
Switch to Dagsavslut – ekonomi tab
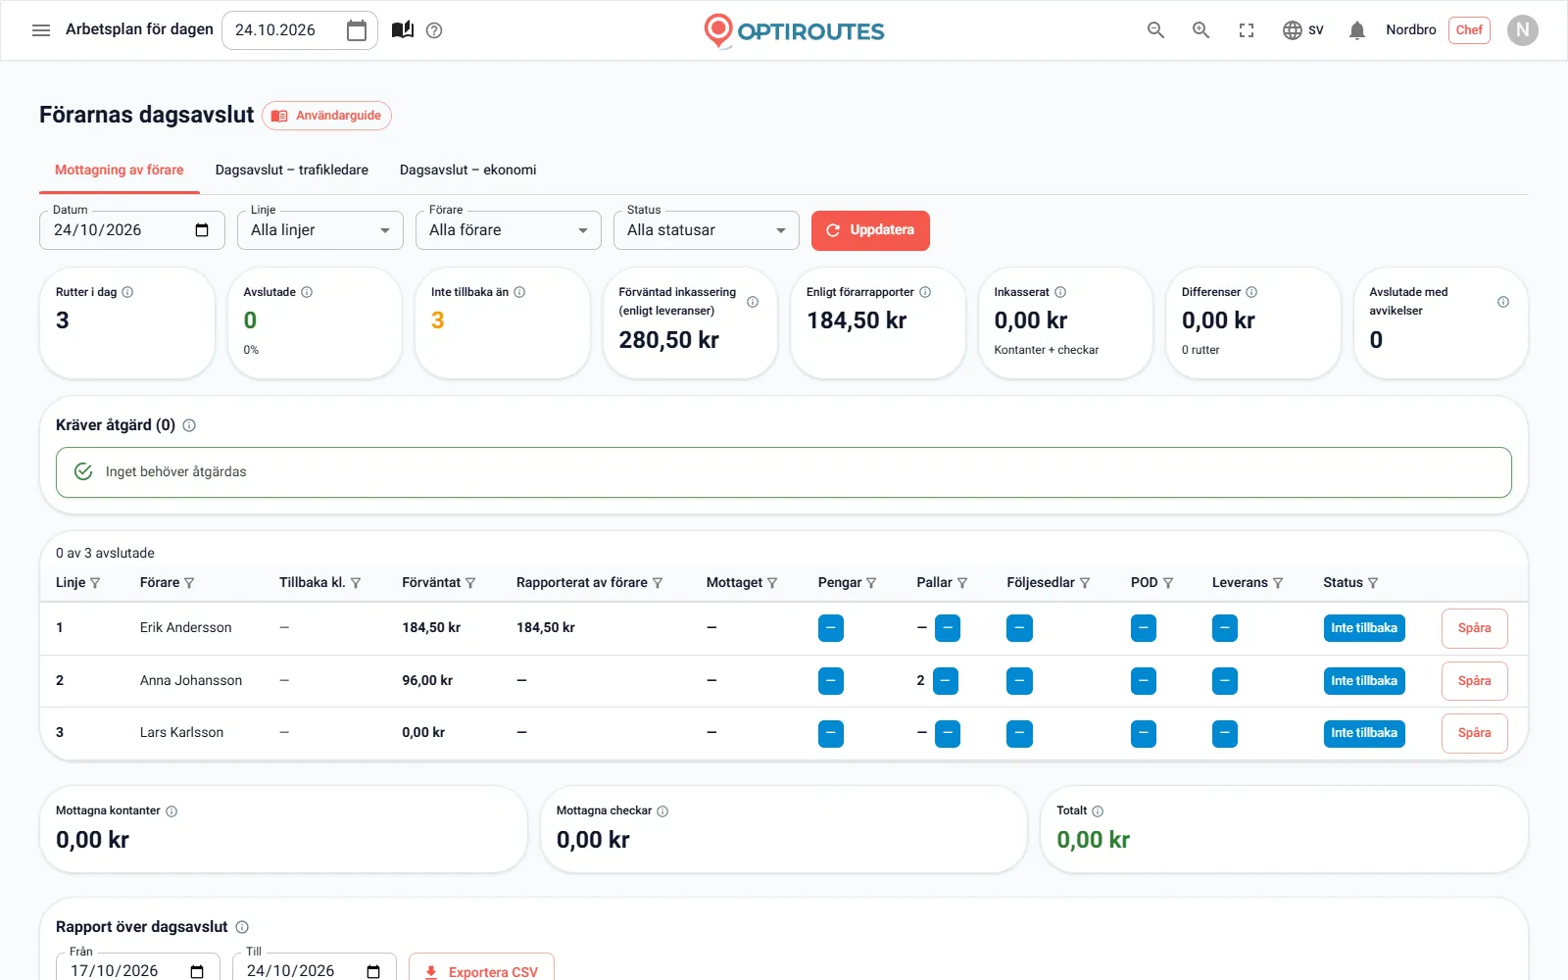pyautogui.click(x=468, y=170)
